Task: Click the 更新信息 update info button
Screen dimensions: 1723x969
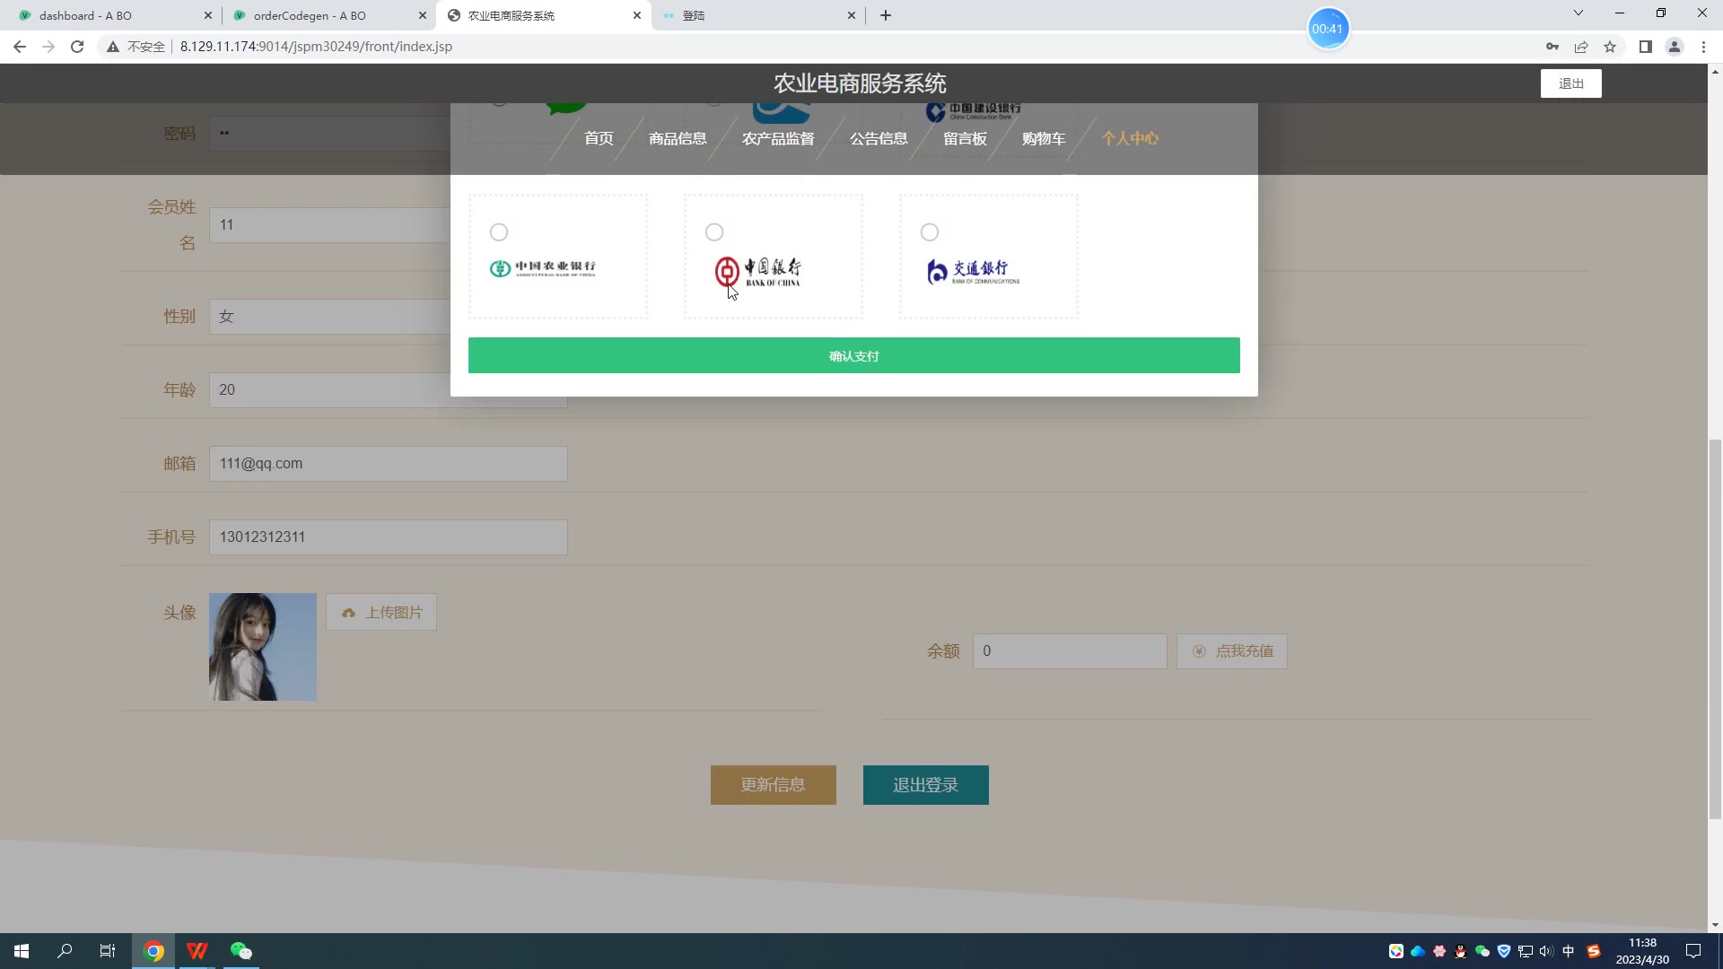Action: [773, 785]
